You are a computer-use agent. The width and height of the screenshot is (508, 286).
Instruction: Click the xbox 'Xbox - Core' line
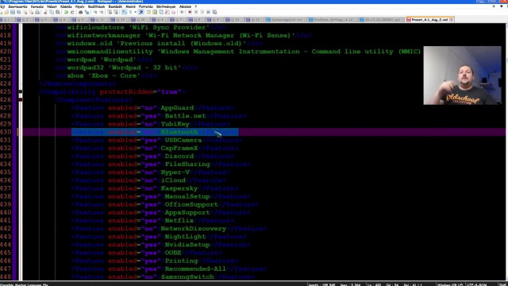click(106, 75)
